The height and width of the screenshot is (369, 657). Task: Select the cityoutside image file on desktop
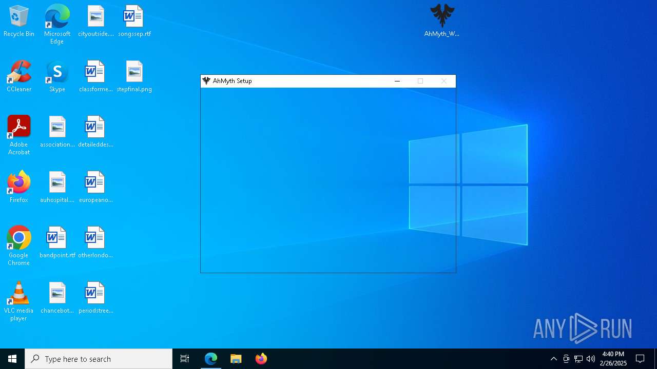[95, 21]
